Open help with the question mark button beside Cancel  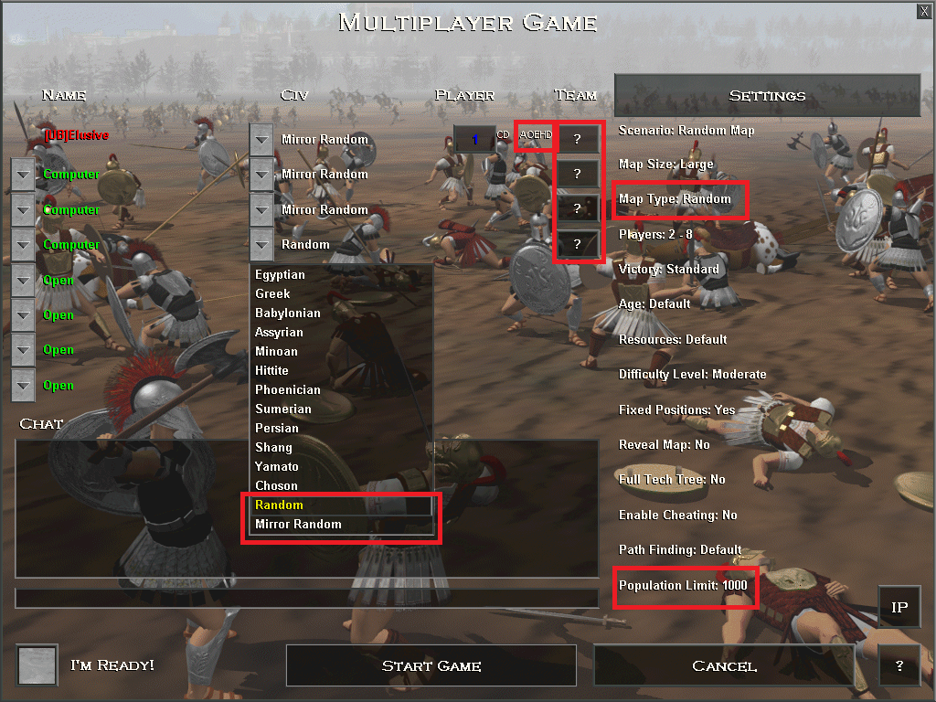point(899,665)
